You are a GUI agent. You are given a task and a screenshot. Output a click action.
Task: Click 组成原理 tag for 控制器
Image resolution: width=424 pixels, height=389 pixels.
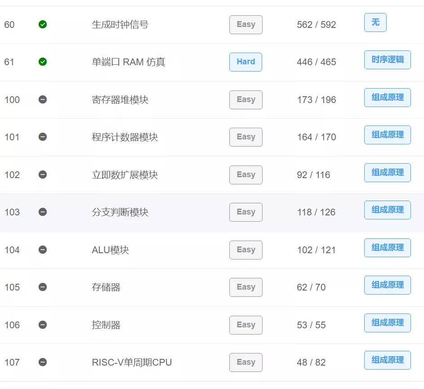click(x=387, y=323)
